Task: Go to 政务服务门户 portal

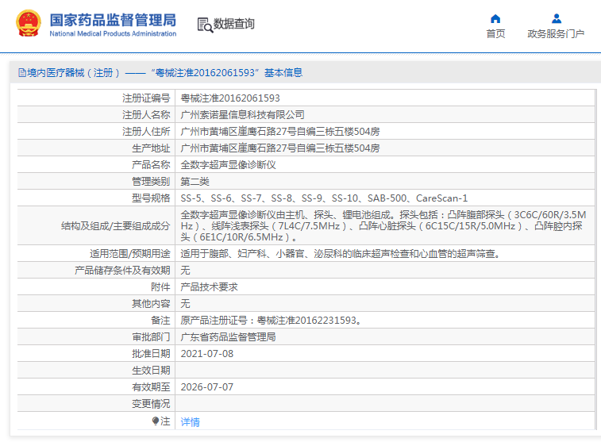Action: (556, 34)
